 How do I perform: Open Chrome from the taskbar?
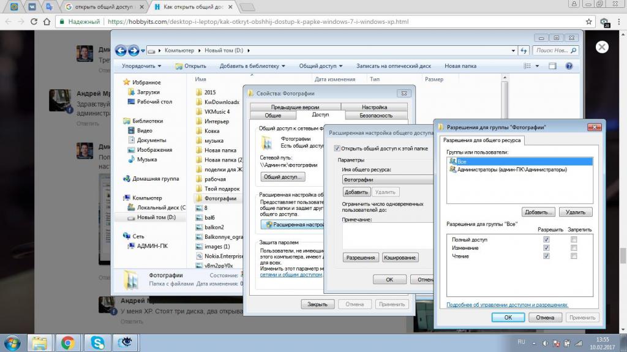point(68,343)
